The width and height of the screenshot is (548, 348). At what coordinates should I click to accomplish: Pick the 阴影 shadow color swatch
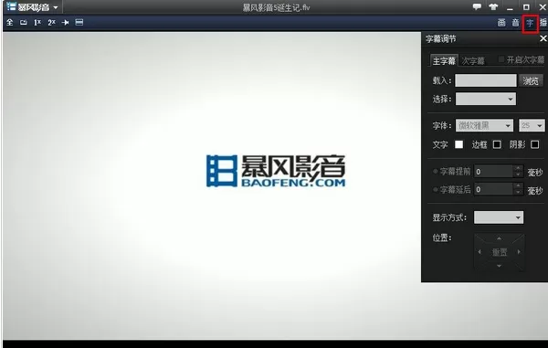[x=534, y=144]
